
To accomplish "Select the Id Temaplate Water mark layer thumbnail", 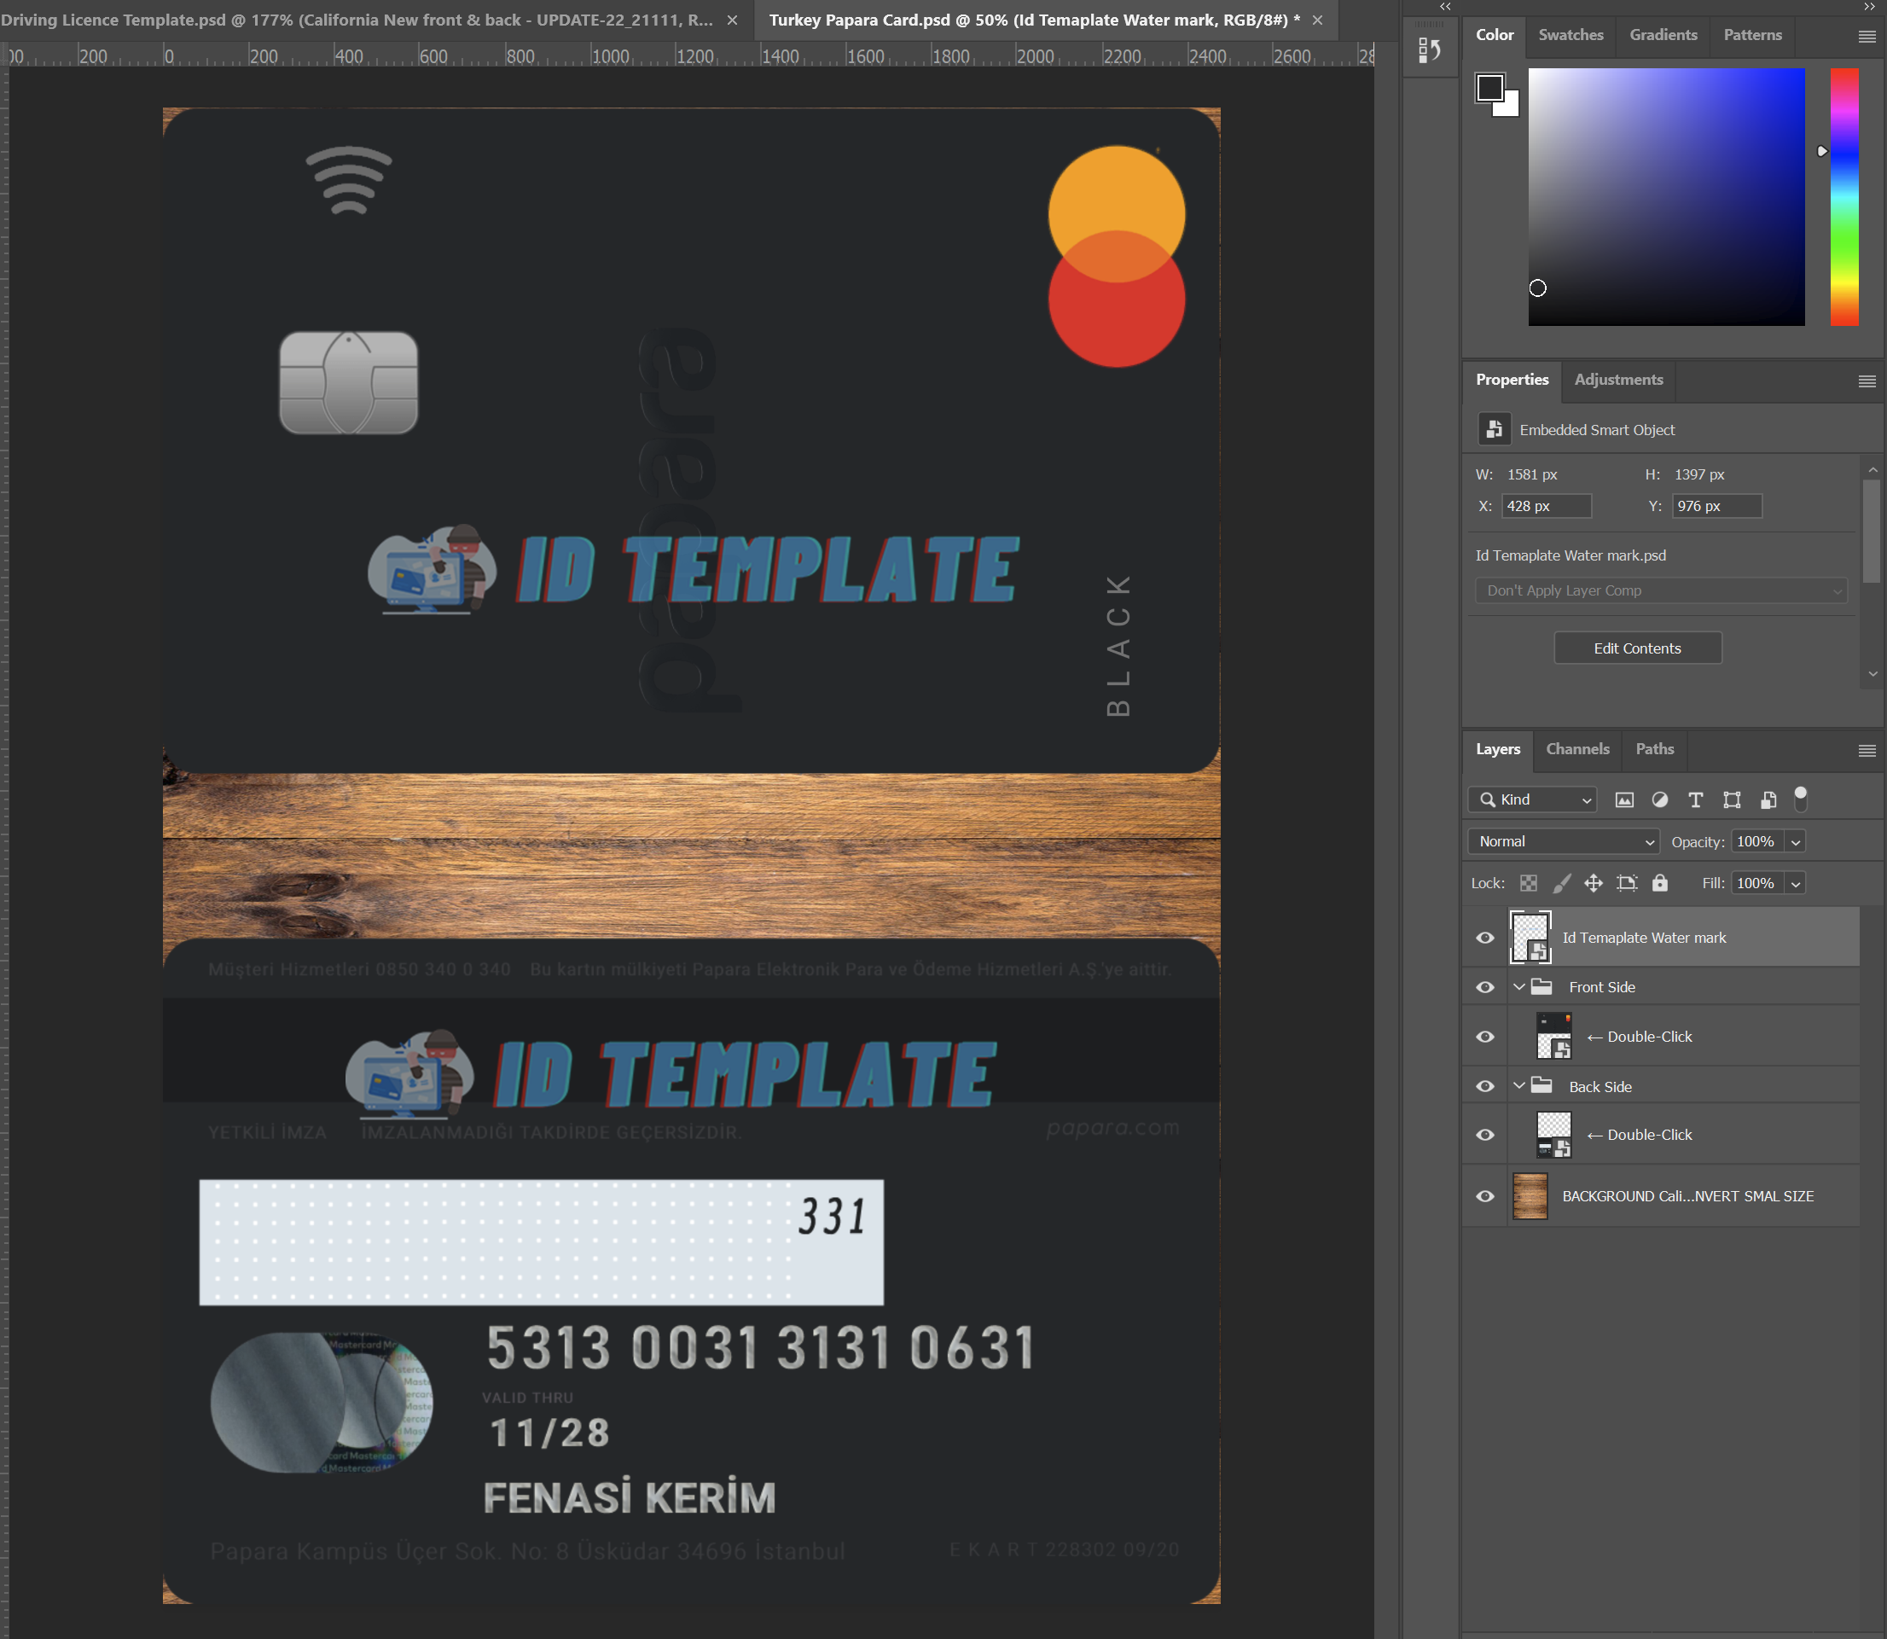I will tap(1530, 938).
